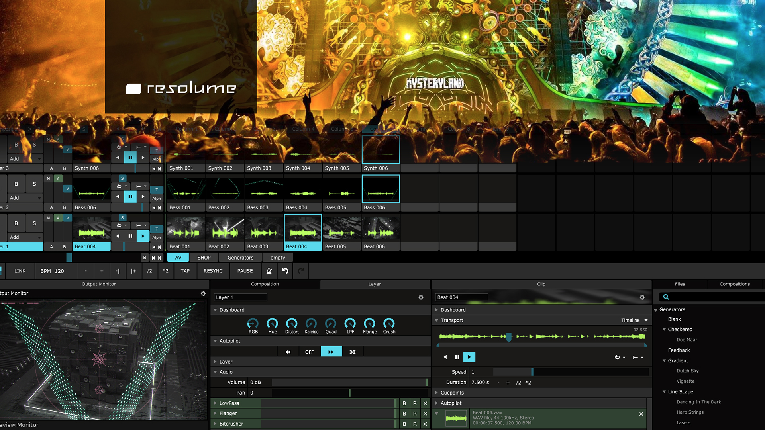Click the Volume slider in Audio section
765x430 pixels.
tap(349, 382)
